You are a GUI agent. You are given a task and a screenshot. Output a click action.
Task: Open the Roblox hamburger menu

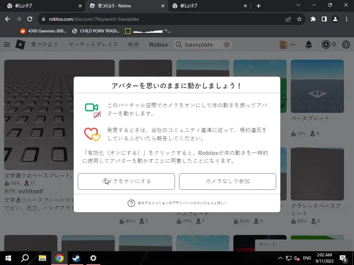[x=7, y=45]
